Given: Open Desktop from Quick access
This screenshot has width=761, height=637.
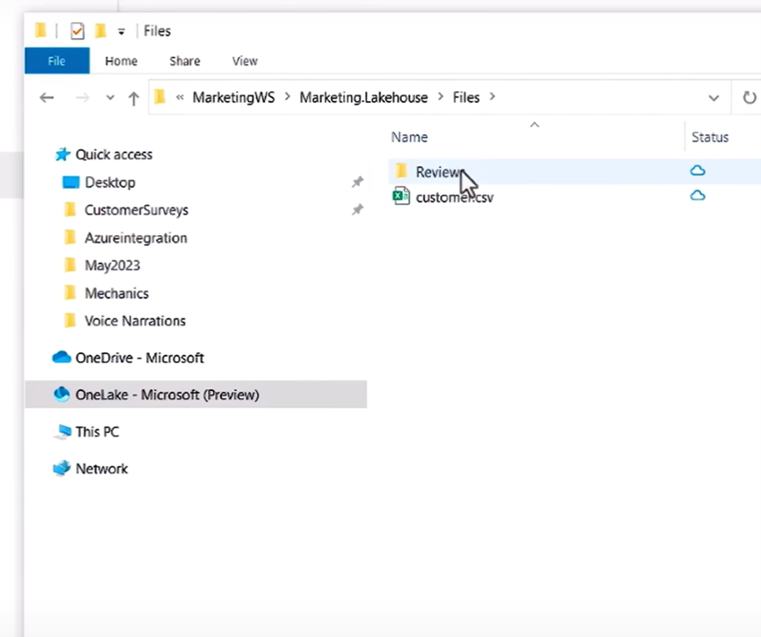Looking at the screenshot, I should 110,183.
